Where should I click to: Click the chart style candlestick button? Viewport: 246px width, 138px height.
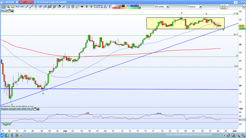click(x=223, y=7)
